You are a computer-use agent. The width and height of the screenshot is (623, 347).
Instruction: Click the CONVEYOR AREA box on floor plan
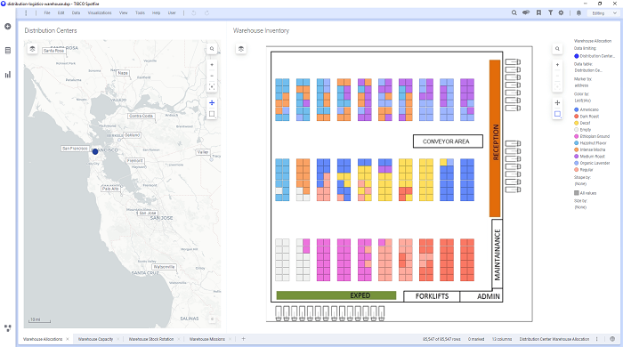coord(448,141)
